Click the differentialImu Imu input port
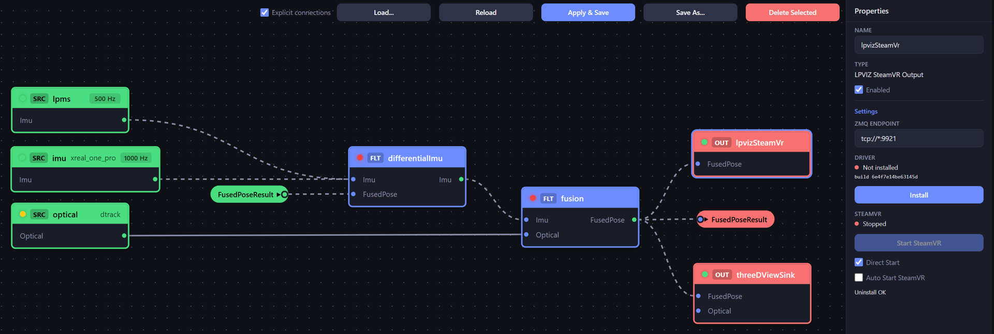Screen dimensions: 994x334 (354, 179)
